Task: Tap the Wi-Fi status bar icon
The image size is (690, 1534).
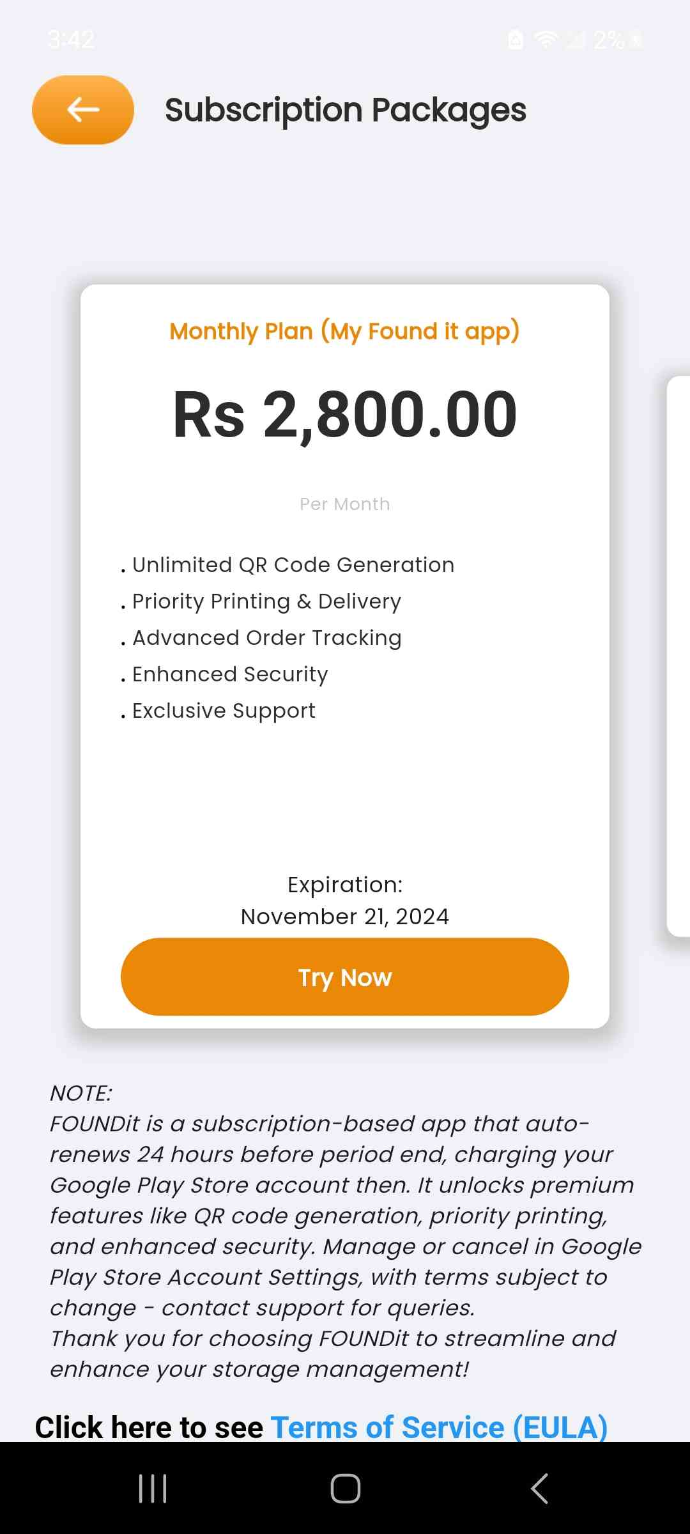Action: point(546,40)
